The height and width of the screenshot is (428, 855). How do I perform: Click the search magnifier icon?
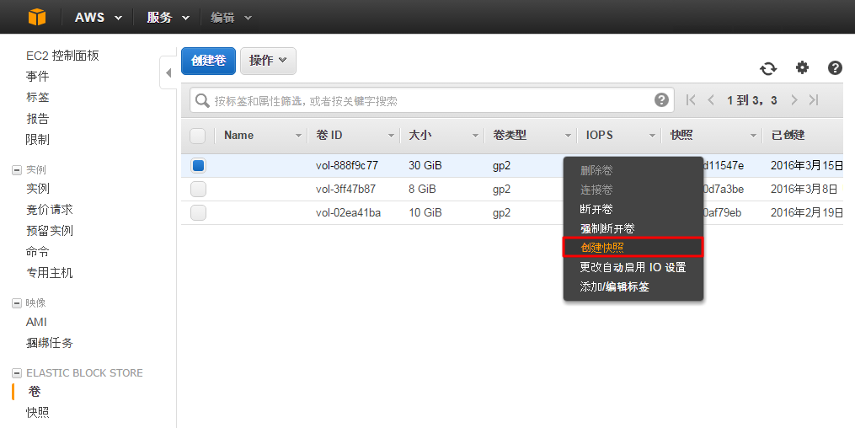(x=202, y=101)
